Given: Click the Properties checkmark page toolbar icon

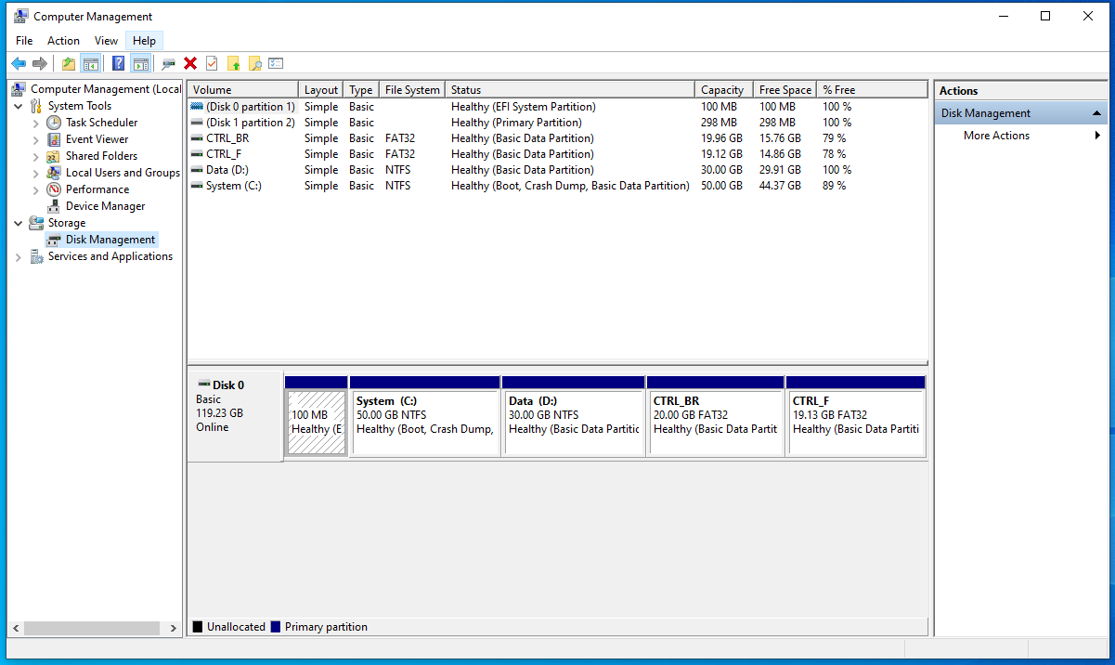Looking at the screenshot, I should (212, 63).
